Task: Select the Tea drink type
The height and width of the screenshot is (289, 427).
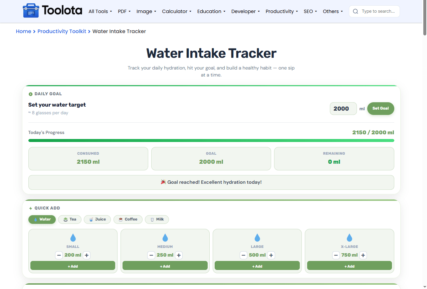Action: pyautogui.click(x=70, y=220)
